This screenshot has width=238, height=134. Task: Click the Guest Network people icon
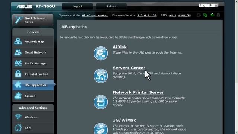[x=18, y=52]
